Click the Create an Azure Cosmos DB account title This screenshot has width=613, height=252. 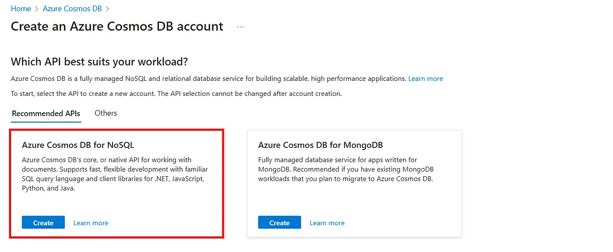point(117,26)
